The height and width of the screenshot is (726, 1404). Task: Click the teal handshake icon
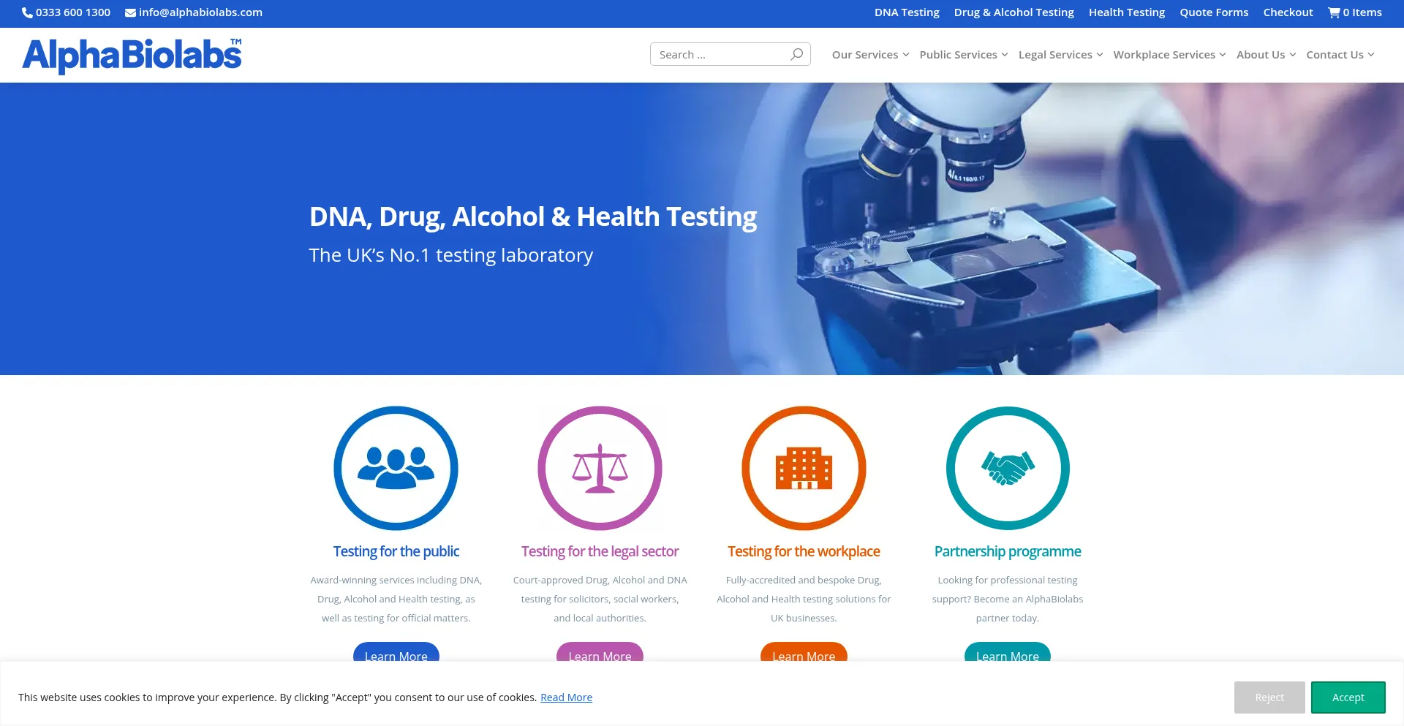click(x=1008, y=468)
